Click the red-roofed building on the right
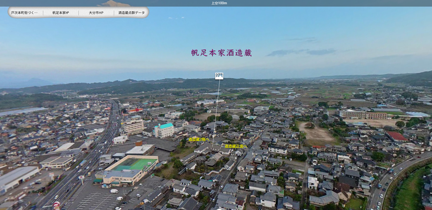The image size is (432, 210). [x=397, y=136]
